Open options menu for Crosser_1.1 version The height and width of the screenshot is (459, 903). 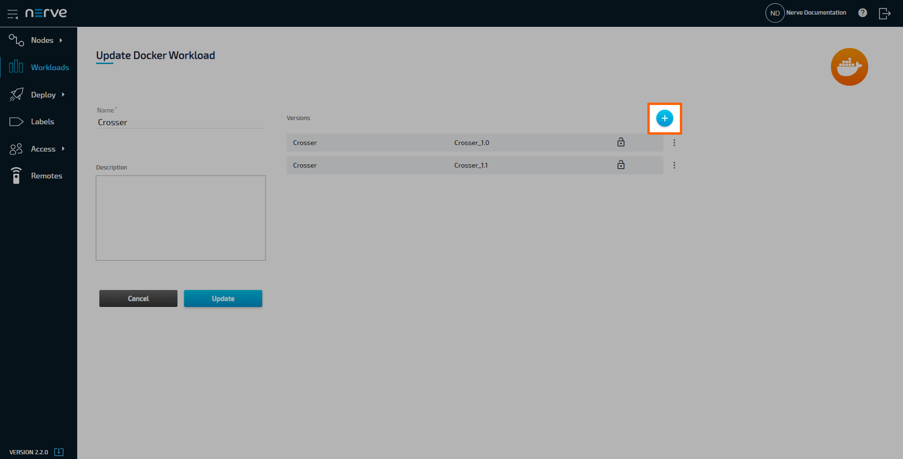tap(674, 165)
